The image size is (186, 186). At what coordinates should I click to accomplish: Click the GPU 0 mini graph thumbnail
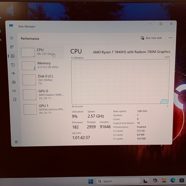(30, 95)
